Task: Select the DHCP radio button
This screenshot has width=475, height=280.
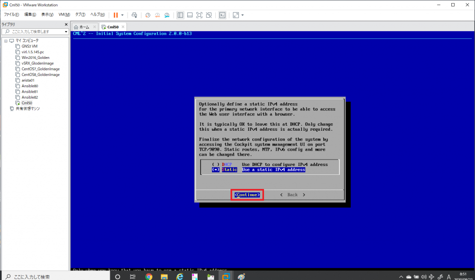Action: 215,164
